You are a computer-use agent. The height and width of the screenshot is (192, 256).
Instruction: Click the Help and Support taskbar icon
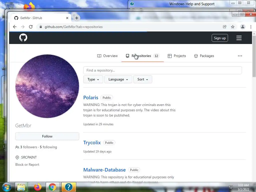pyautogui.click(x=68, y=187)
